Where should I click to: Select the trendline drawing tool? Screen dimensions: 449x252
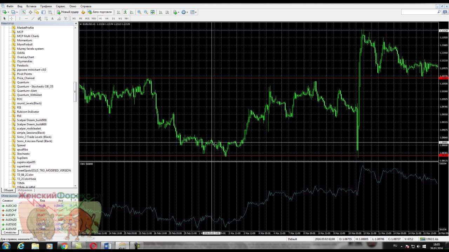33,18
